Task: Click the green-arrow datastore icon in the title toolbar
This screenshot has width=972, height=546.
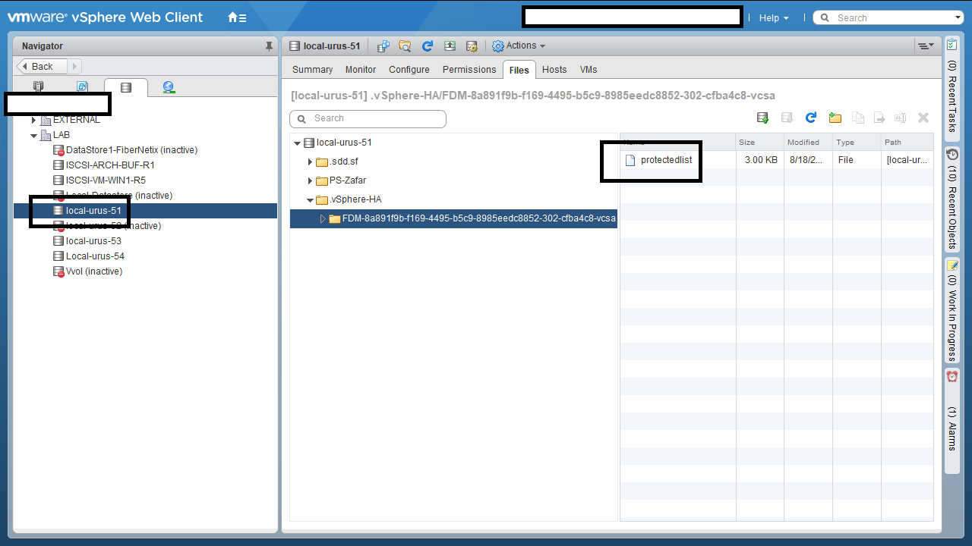Action: (x=450, y=46)
